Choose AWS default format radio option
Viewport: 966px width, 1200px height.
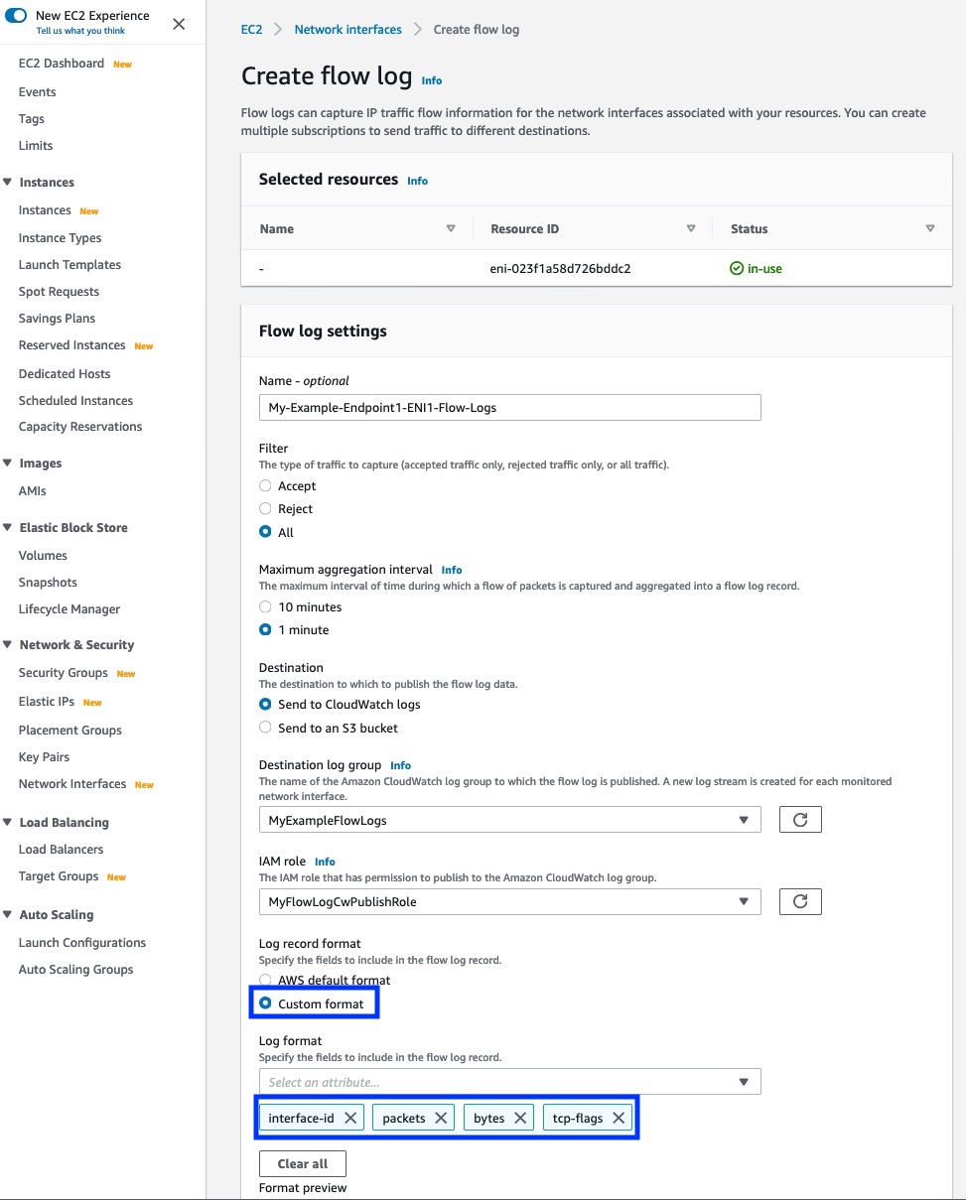pos(265,981)
